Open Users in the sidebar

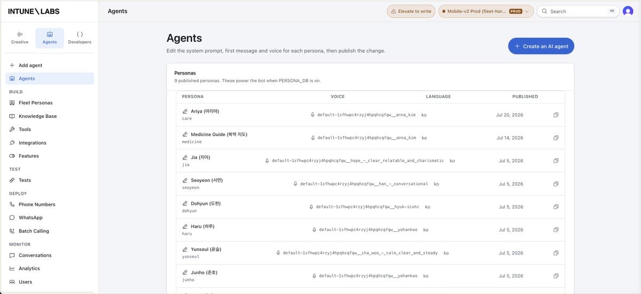click(x=50, y=282)
